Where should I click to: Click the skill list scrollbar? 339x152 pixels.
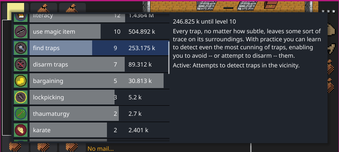coord(169,58)
